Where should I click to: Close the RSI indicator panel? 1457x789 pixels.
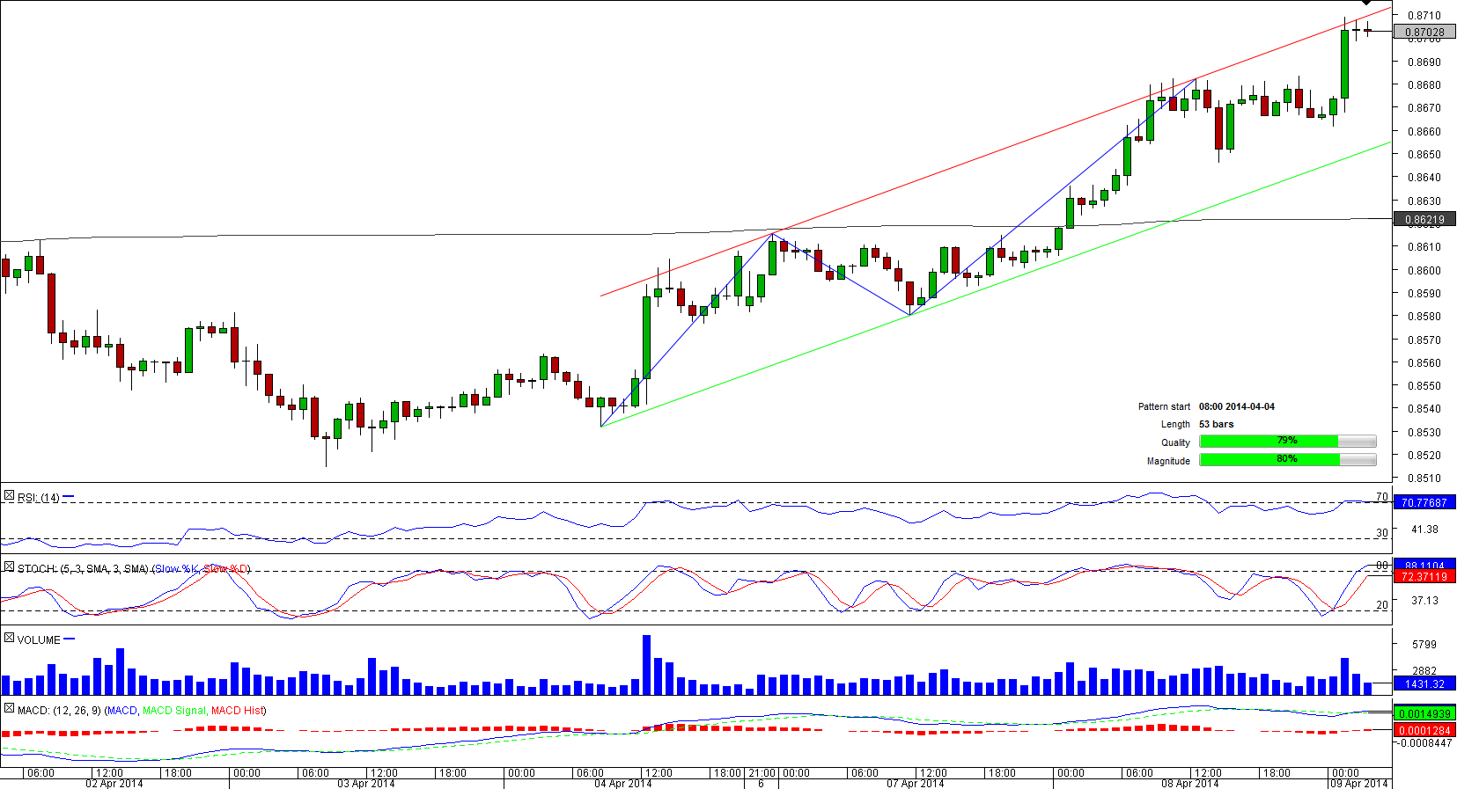(9, 496)
